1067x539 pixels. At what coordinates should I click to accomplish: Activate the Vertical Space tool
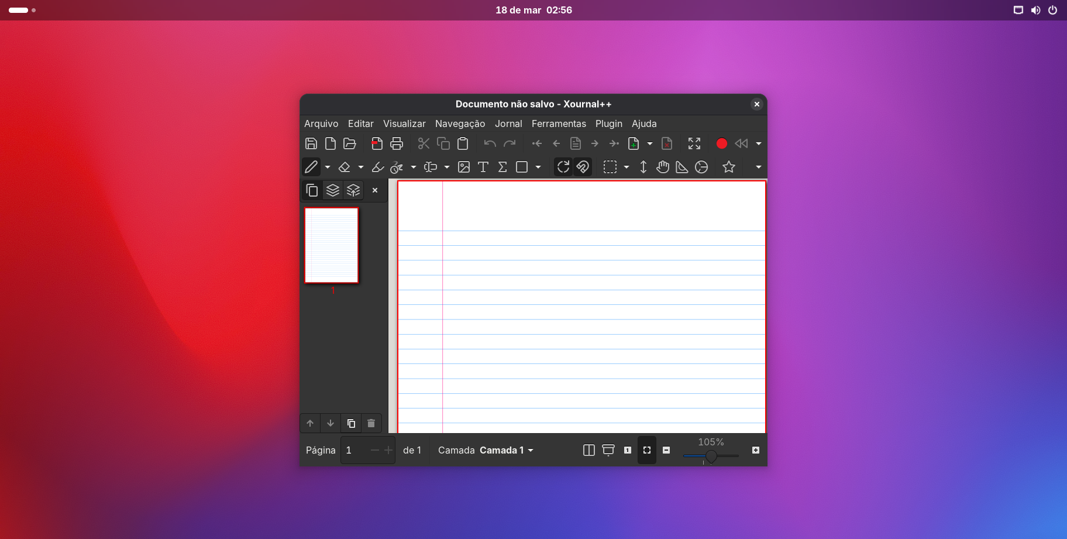tap(643, 167)
